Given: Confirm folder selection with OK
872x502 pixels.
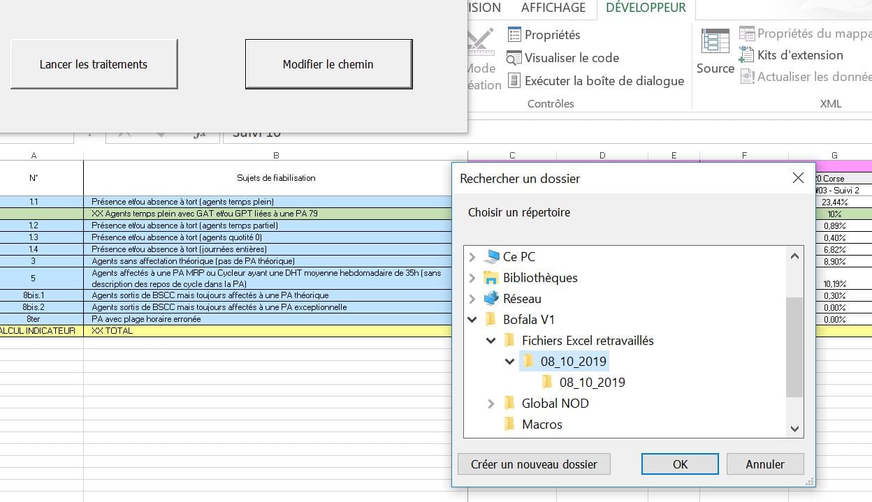Looking at the screenshot, I should click(680, 464).
